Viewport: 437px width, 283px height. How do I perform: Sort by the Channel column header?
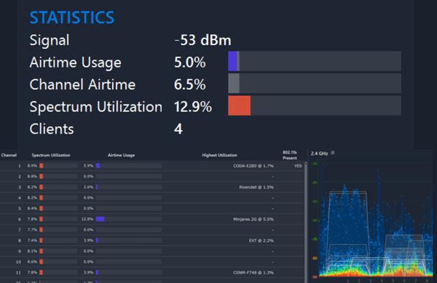[x=9, y=155]
